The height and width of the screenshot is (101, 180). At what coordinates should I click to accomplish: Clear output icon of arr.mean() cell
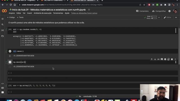point(10,56)
